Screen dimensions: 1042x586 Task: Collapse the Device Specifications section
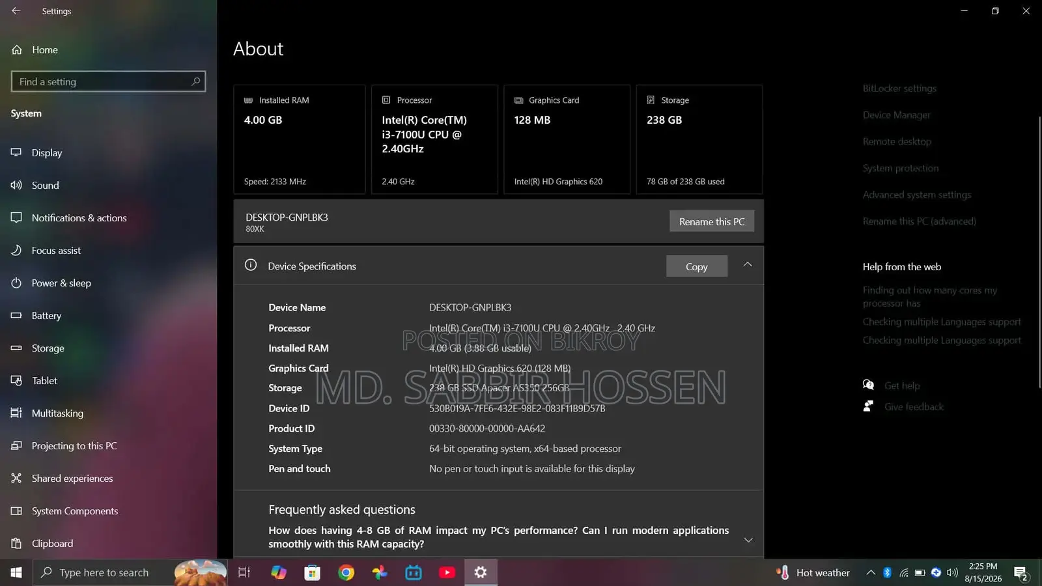[748, 264]
